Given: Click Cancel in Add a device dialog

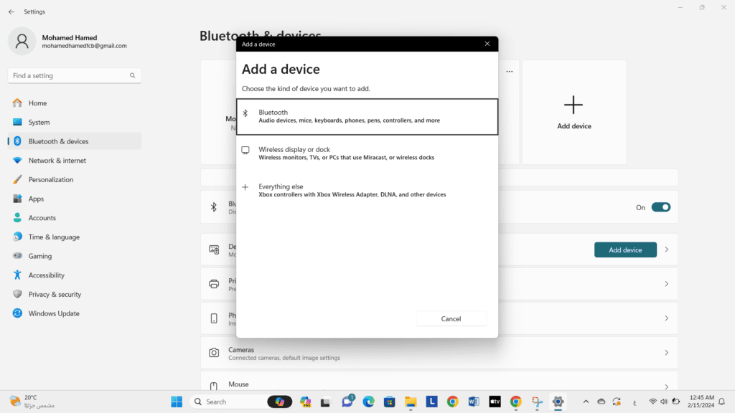Looking at the screenshot, I should coord(451,318).
